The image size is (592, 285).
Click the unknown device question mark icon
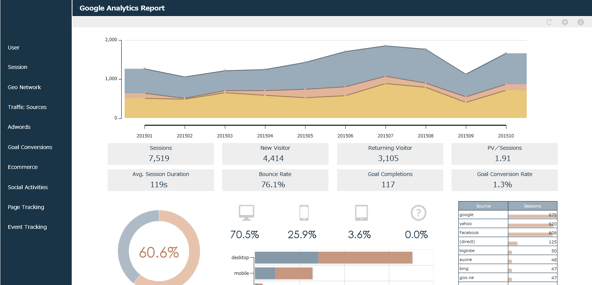point(419,213)
